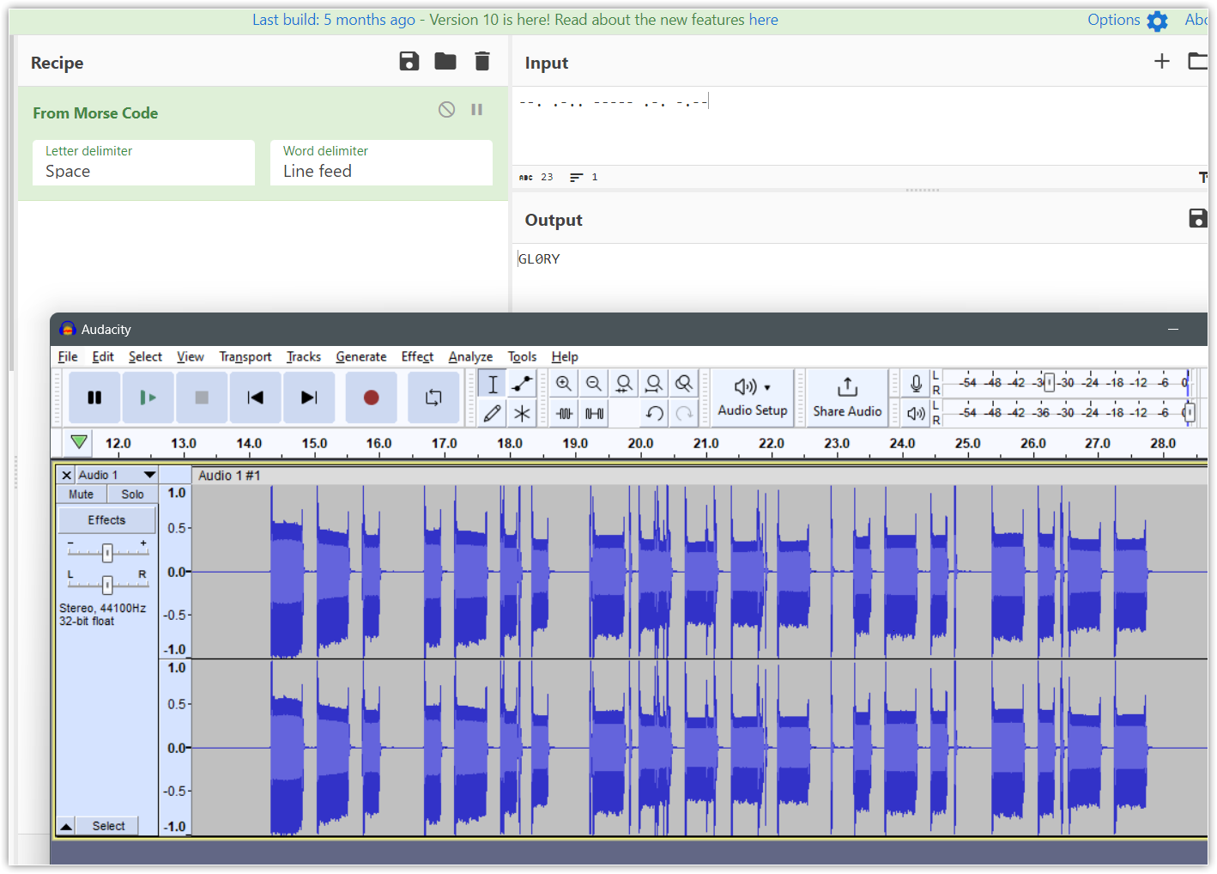Viewport: 1217px width, 874px height.
Task: Toggle the Loop playback button
Action: 433,398
